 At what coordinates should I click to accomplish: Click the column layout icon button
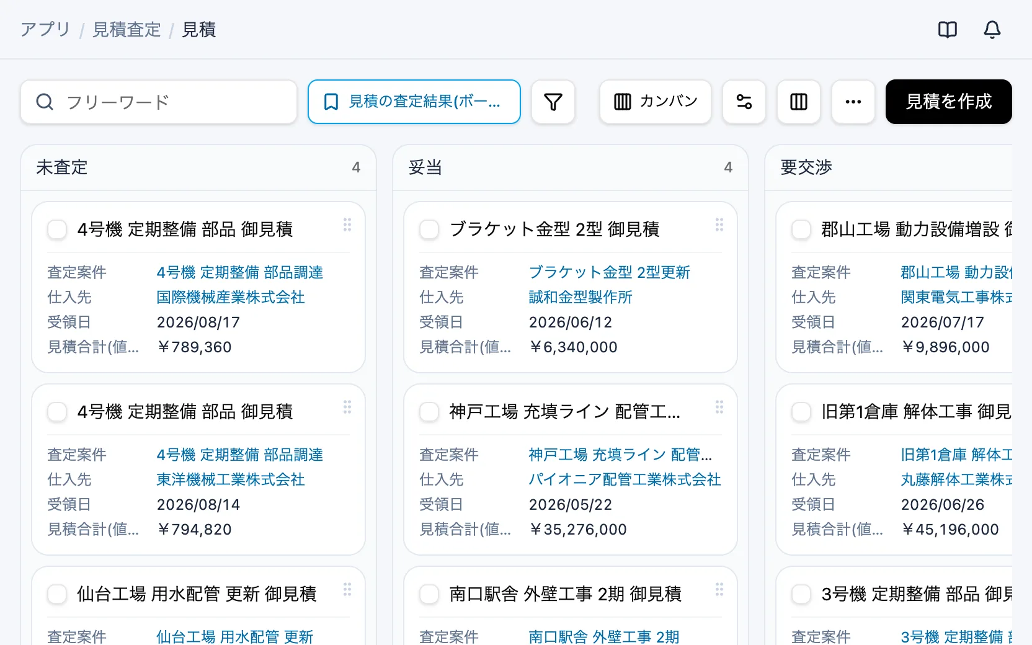799,102
